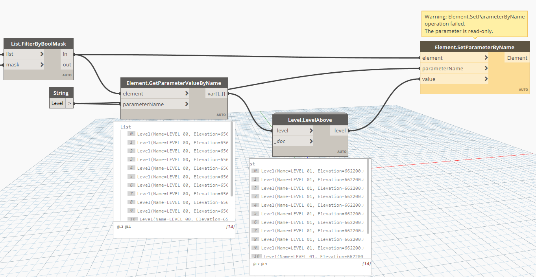Select index 0 row in the LEVEL 00 preview
This screenshot has width=536, height=277.
(178, 134)
